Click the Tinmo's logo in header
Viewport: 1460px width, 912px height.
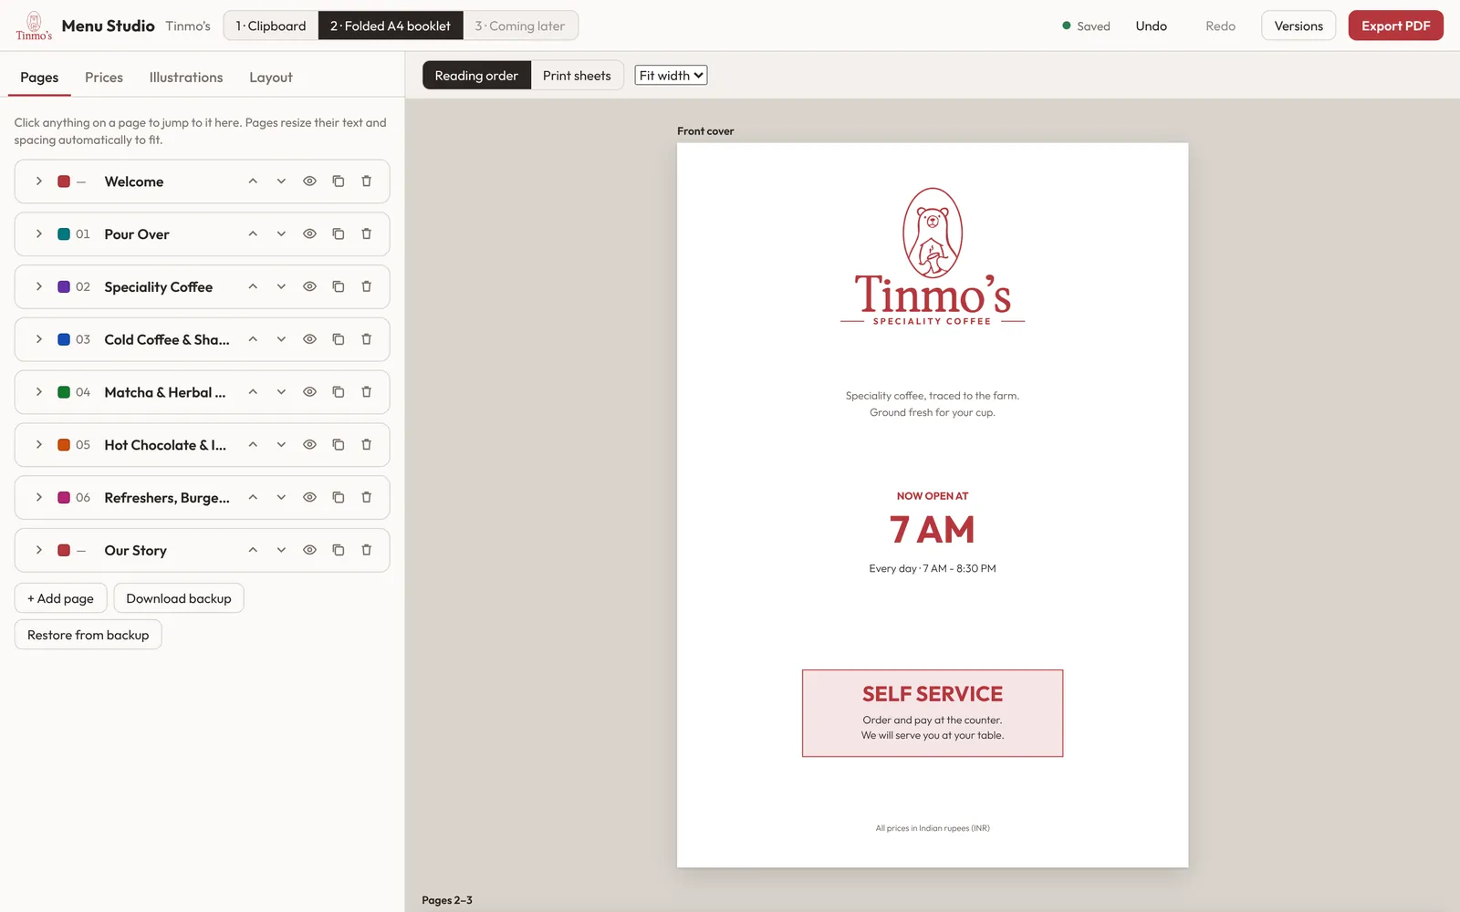coord(34,26)
